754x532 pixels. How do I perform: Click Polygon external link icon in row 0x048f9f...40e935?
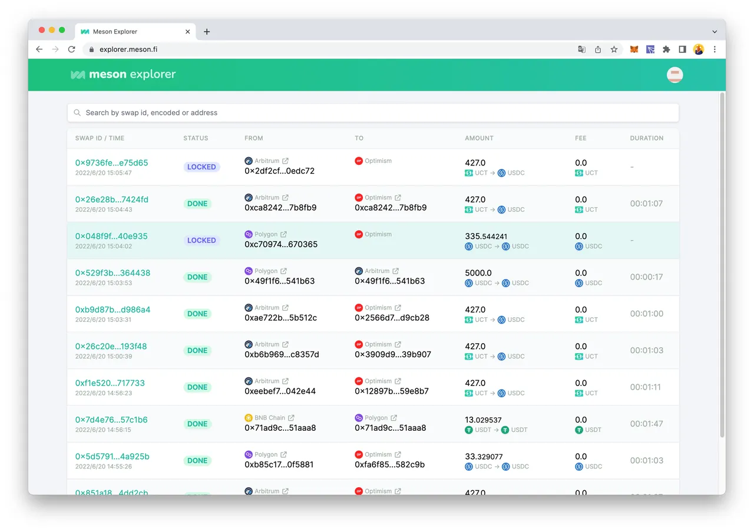pos(283,234)
